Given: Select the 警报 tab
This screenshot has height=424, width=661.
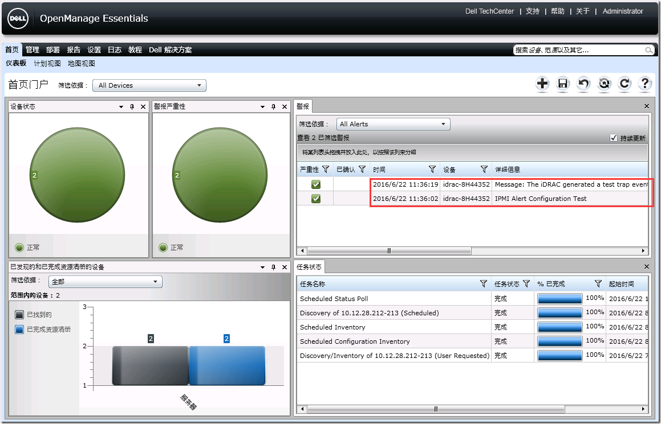Looking at the screenshot, I should pyautogui.click(x=303, y=106).
